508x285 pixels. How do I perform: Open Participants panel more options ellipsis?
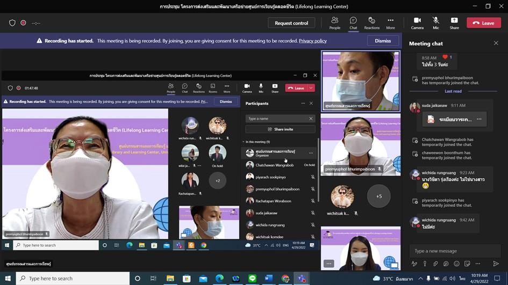click(x=303, y=104)
